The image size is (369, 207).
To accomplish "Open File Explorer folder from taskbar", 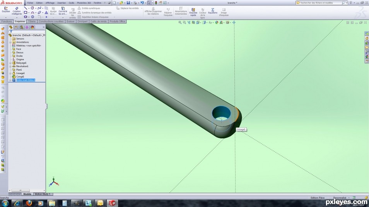I will pyautogui.click(x=52, y=203).
